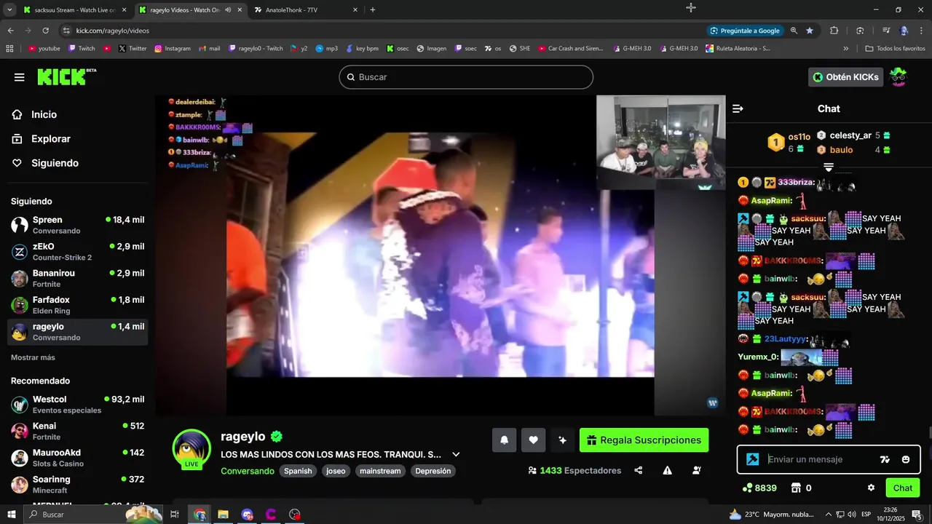Click the 7TV emote icon in message box
This screenshot has width=932, height=524.
coord(885,459)
